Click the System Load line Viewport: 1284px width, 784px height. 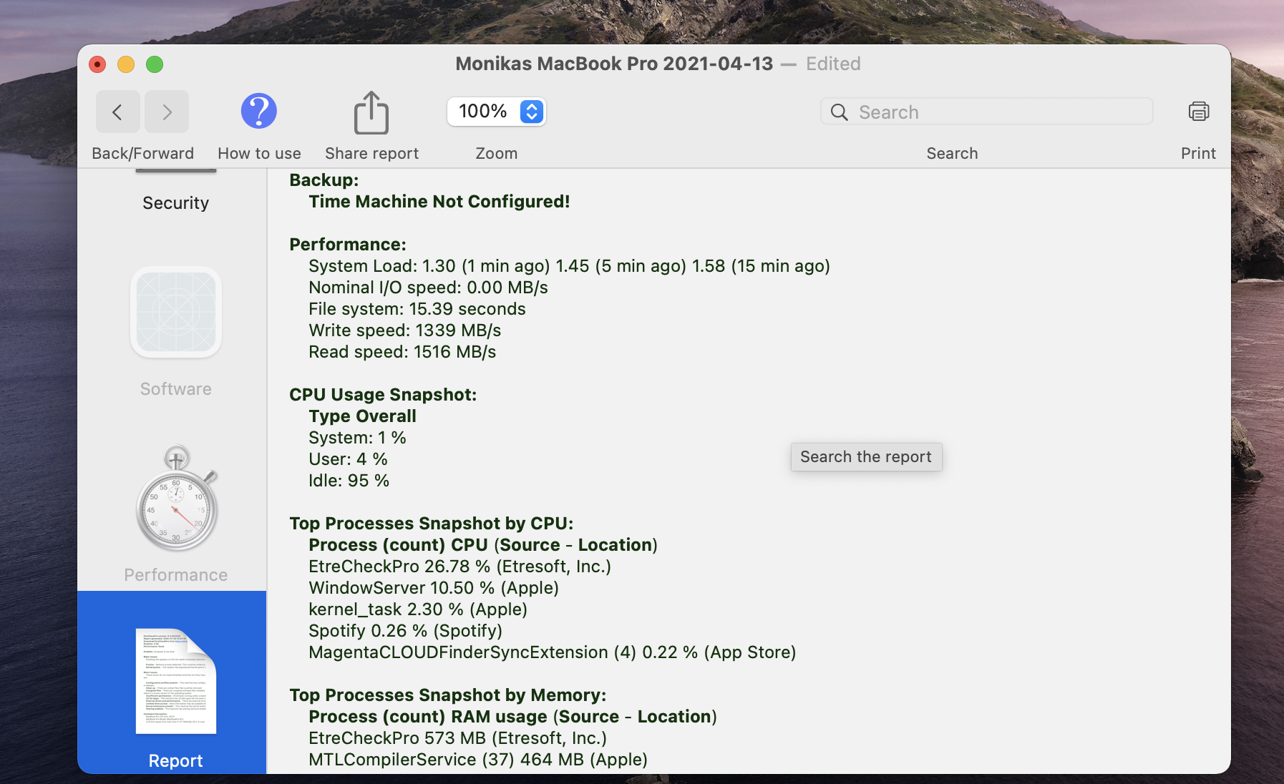[570, 266]
